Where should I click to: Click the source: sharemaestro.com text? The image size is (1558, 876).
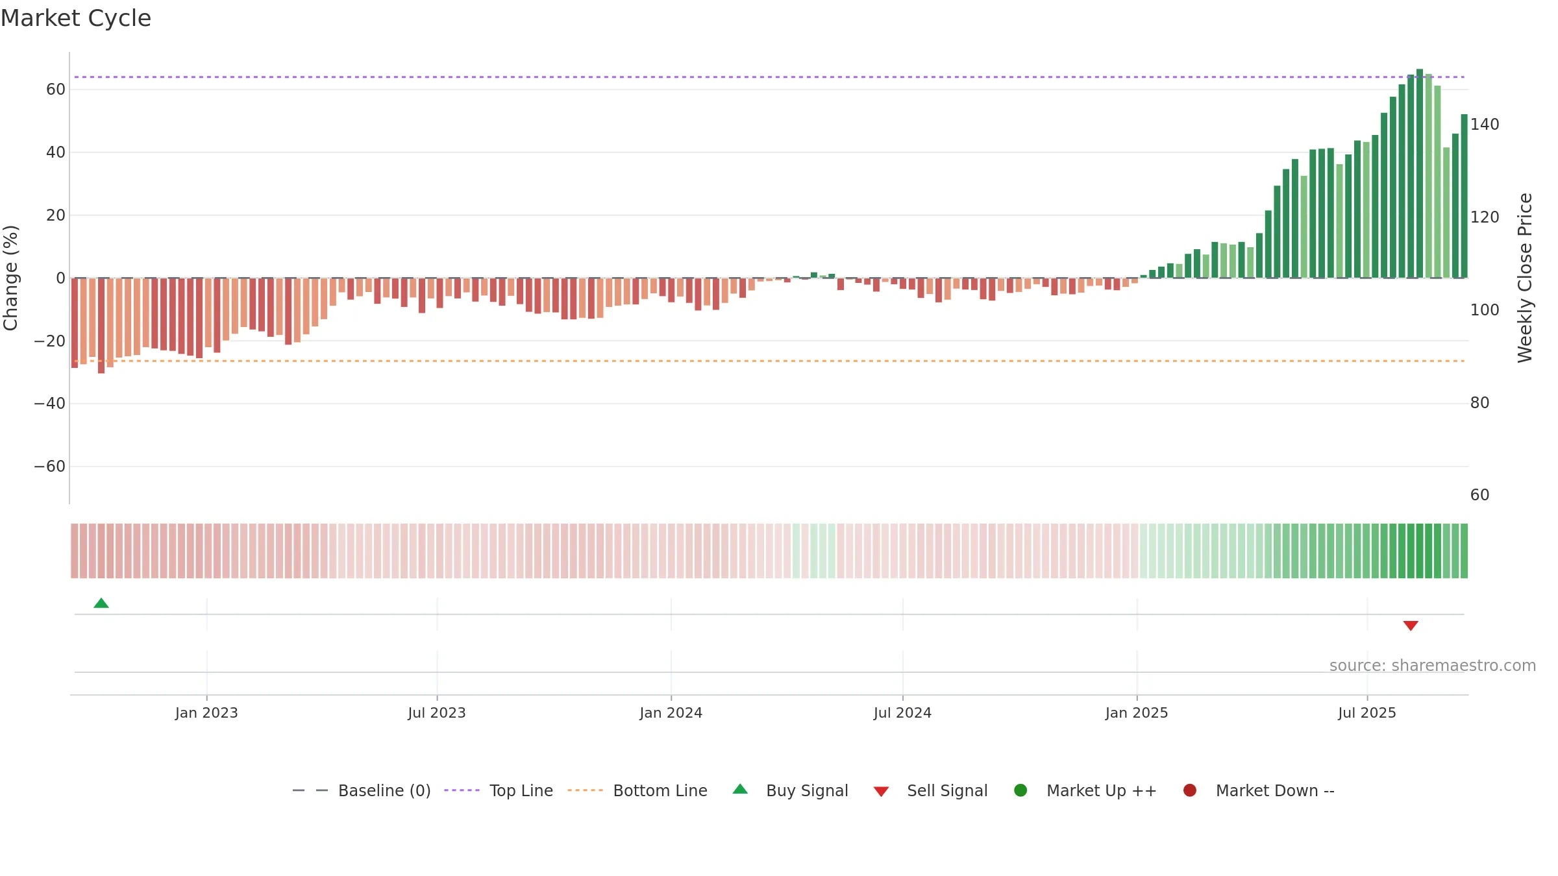click(1433, 666)
